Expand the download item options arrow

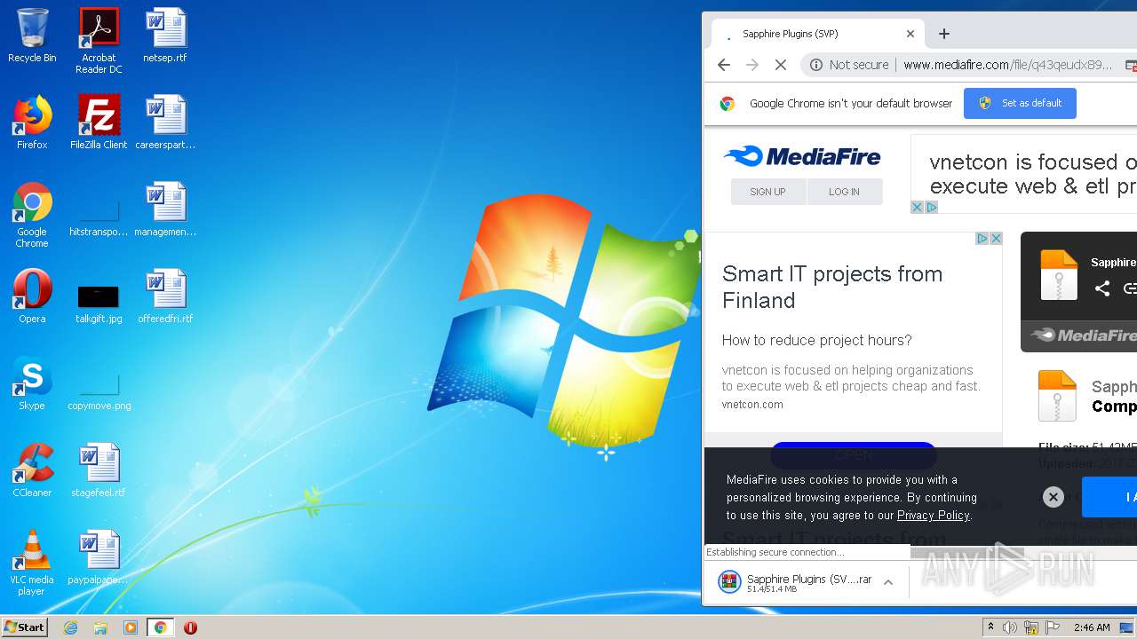tap(888, 582)
